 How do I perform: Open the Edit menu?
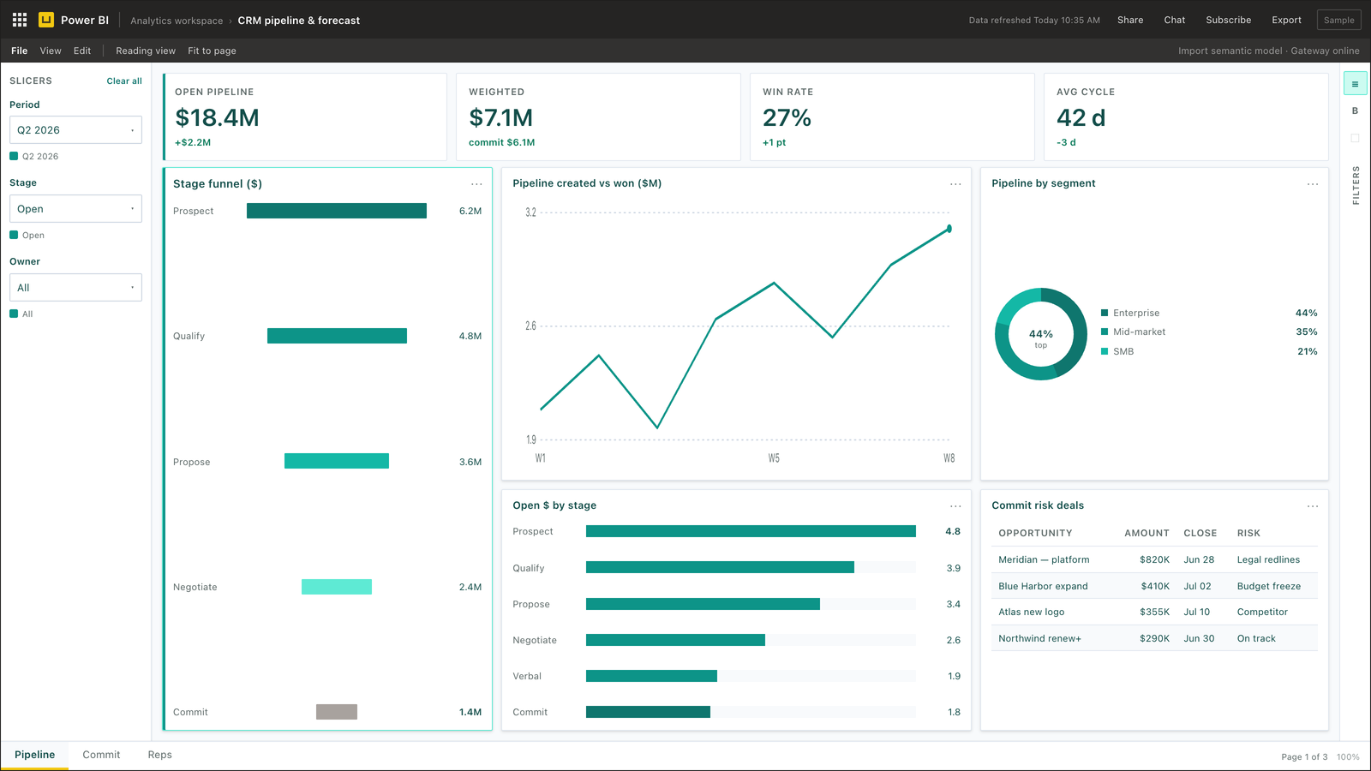[x=82, y=51]
